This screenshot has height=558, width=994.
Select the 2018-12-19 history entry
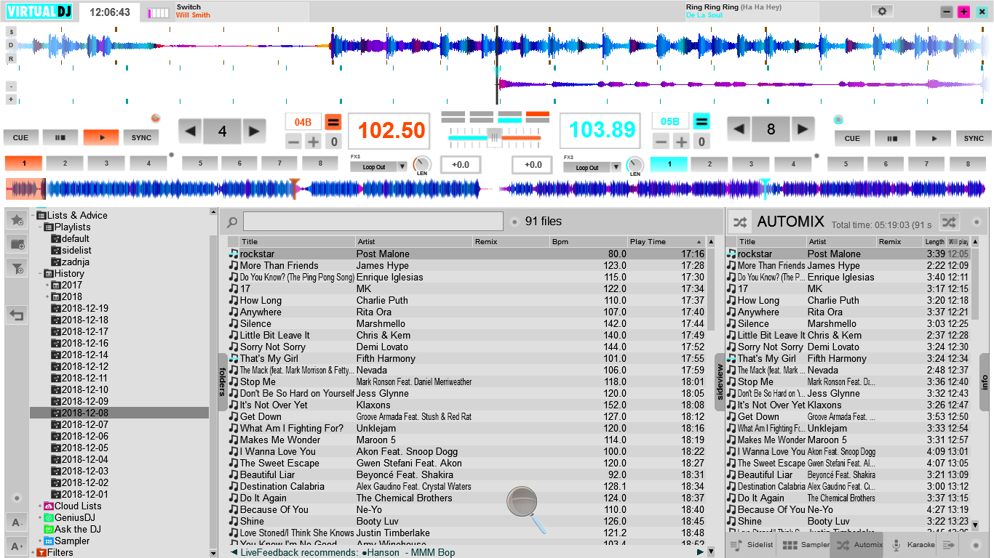(x=84, y=308)
